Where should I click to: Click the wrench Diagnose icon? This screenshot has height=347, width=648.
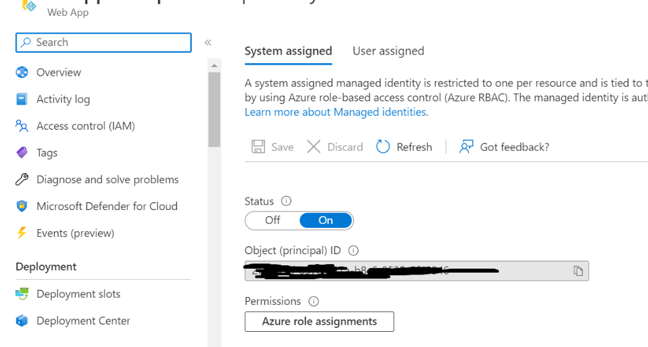point(22,180)
